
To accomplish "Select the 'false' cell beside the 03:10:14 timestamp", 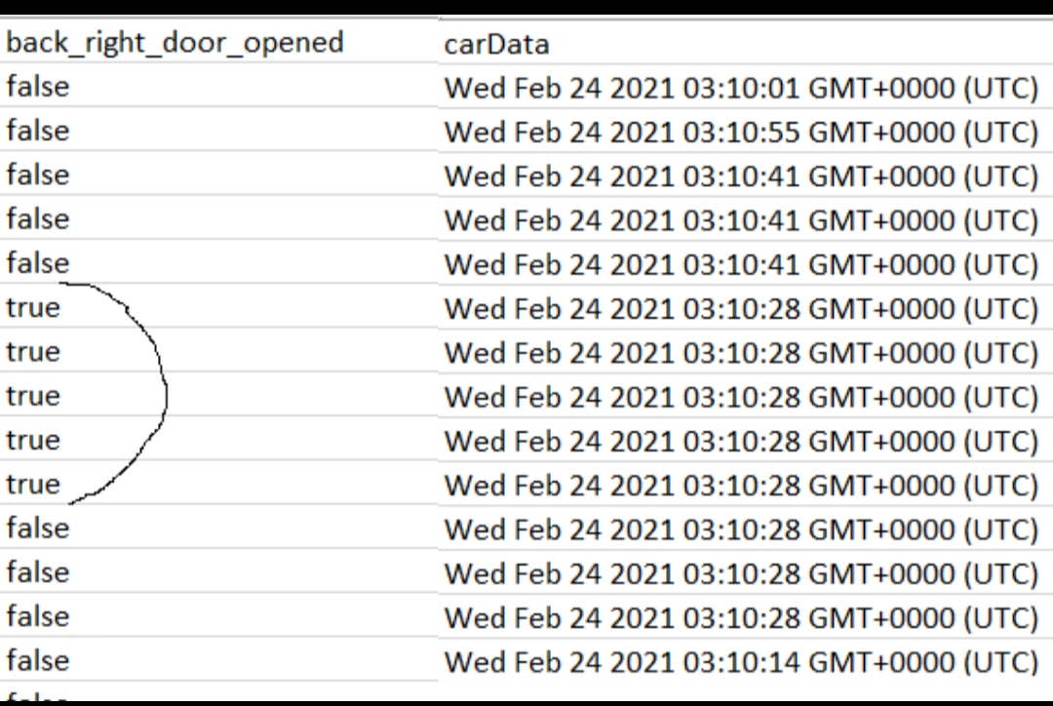I will click(x=38, y=661).
